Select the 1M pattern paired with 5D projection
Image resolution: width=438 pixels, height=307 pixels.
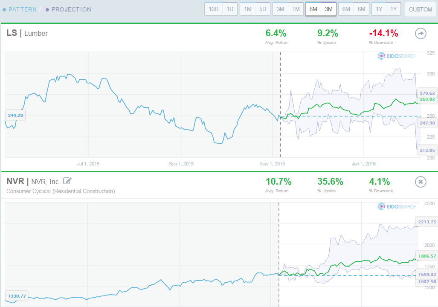[247, 9]
